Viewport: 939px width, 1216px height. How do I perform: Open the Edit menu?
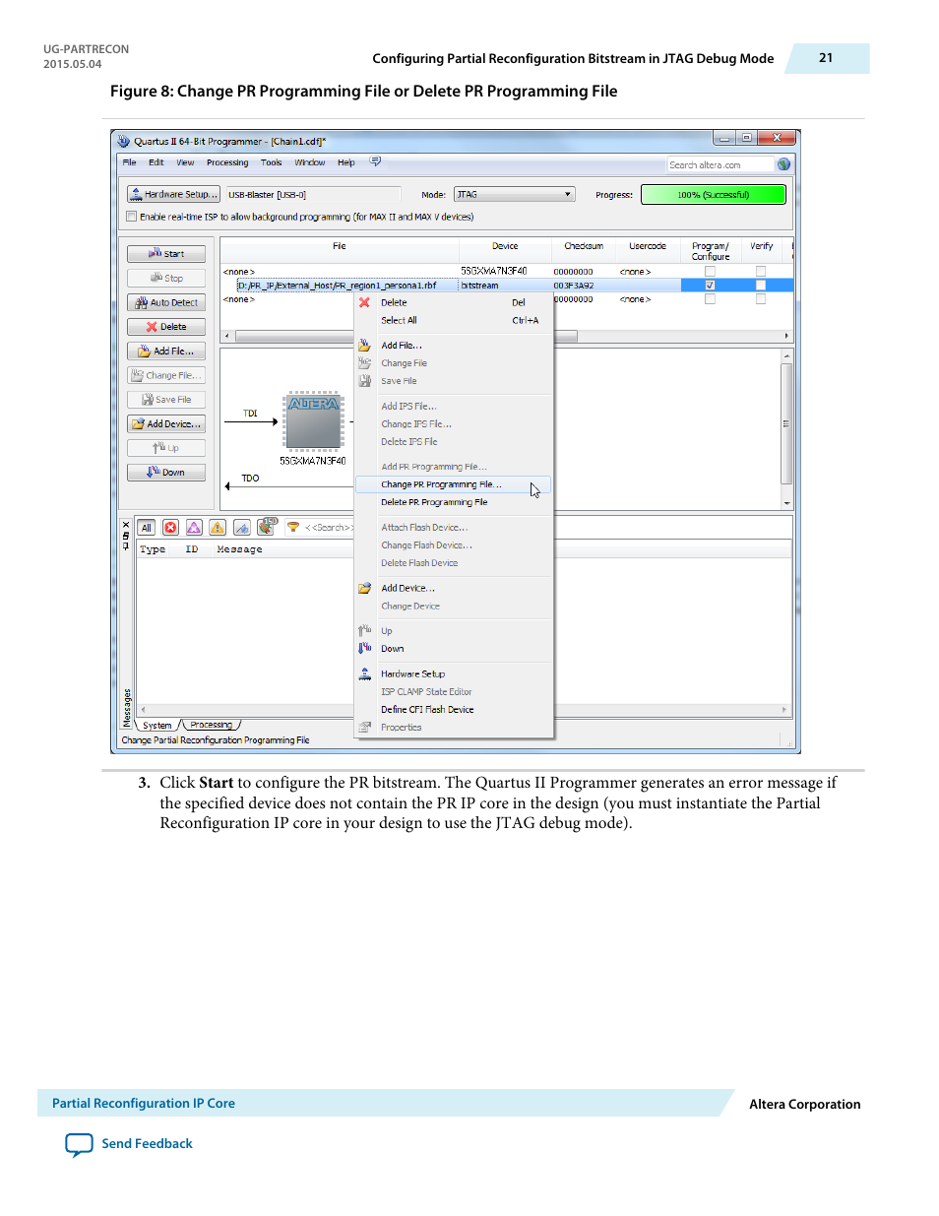tap(156, 162)
